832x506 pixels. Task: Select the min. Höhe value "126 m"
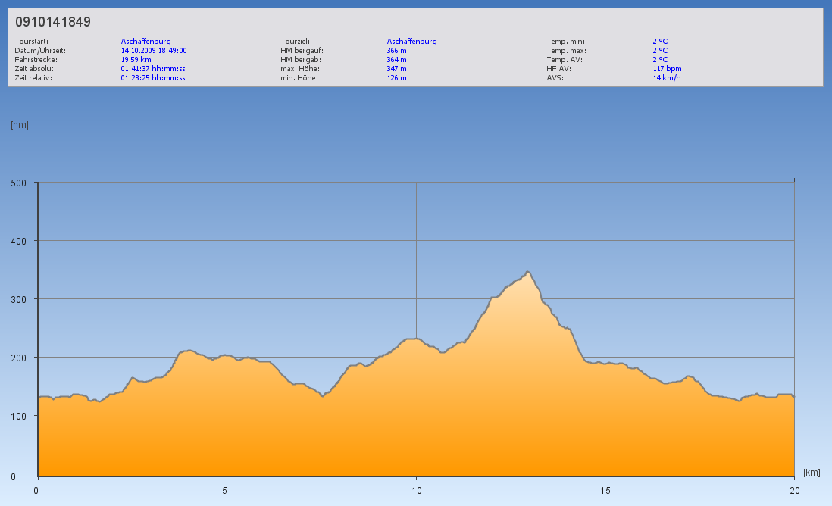tap(396, 77)
